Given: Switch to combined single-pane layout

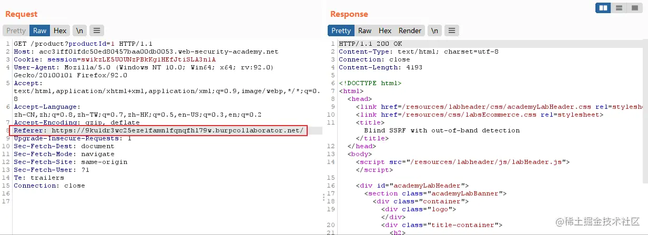Looking at the screenshot, I should (634, 8).
